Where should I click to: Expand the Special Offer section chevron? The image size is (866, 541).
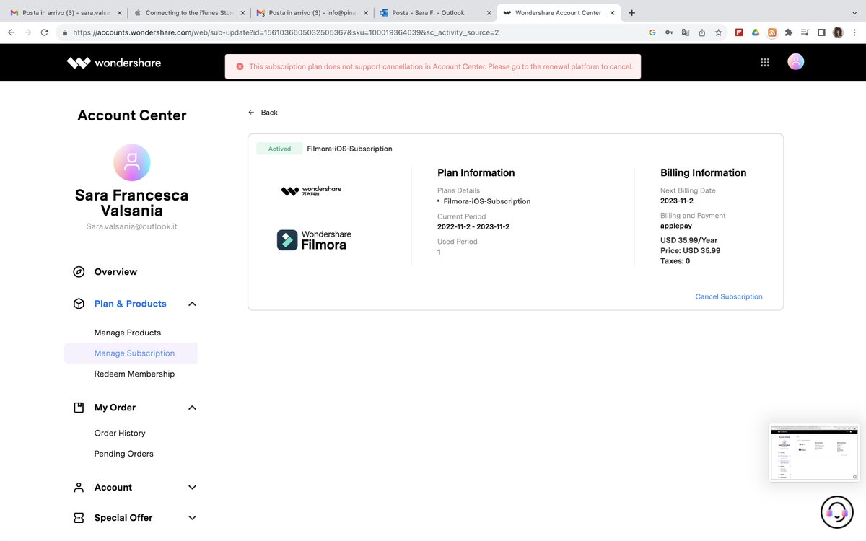(192, 518)
